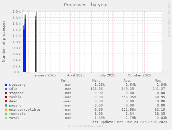The image size is (172, 130).
Task: Click the stopped legend color swatch
Action: click(6, 93)
